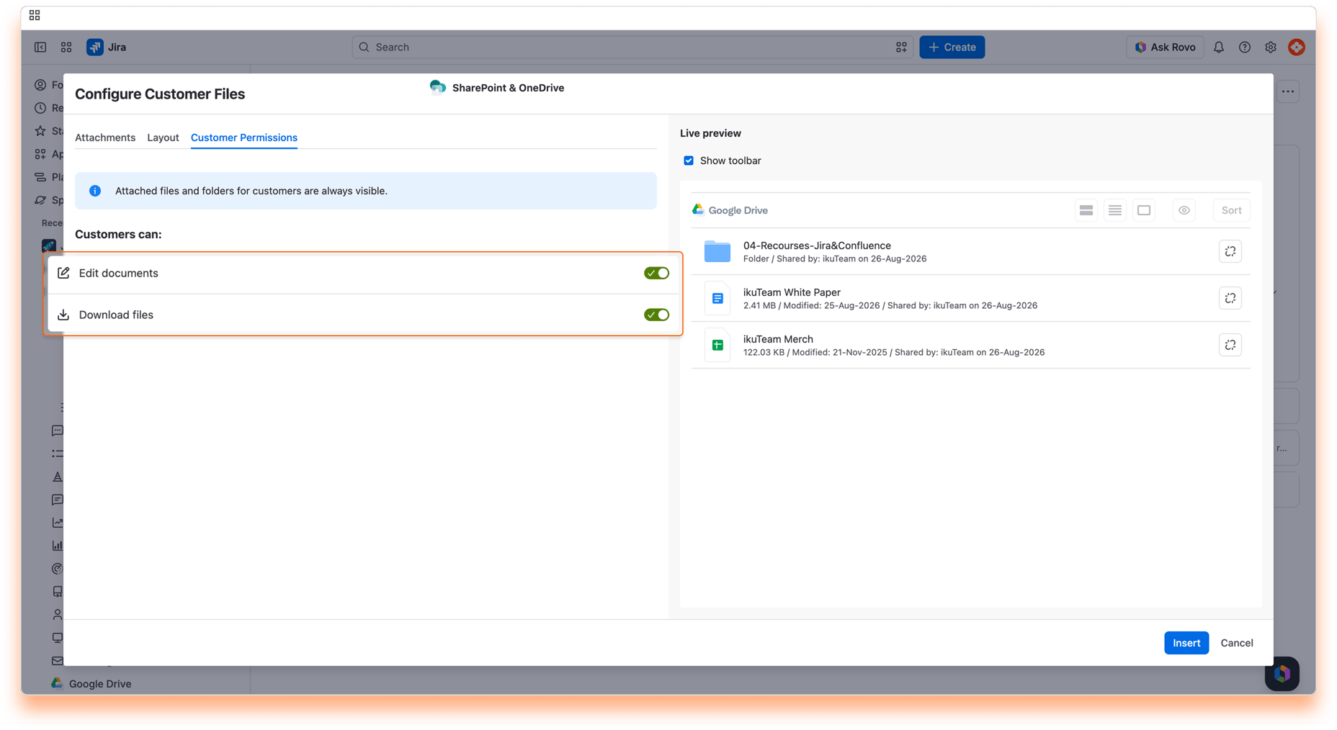The height and width of the screenshot is (730, 1337).
Task: Click the action icon for ikuTeam White Paper
Action: 1230,298
